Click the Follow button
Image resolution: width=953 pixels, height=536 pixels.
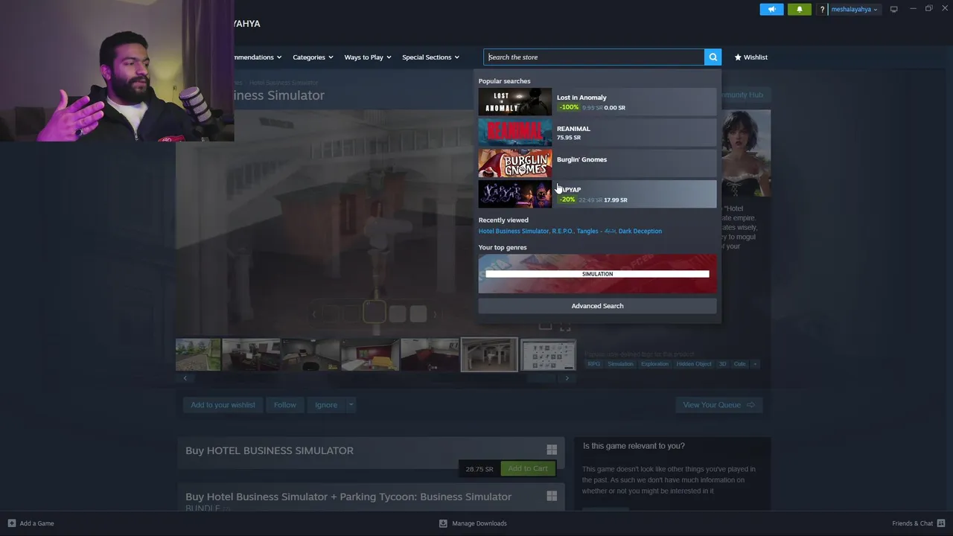[x=284, y=405]
